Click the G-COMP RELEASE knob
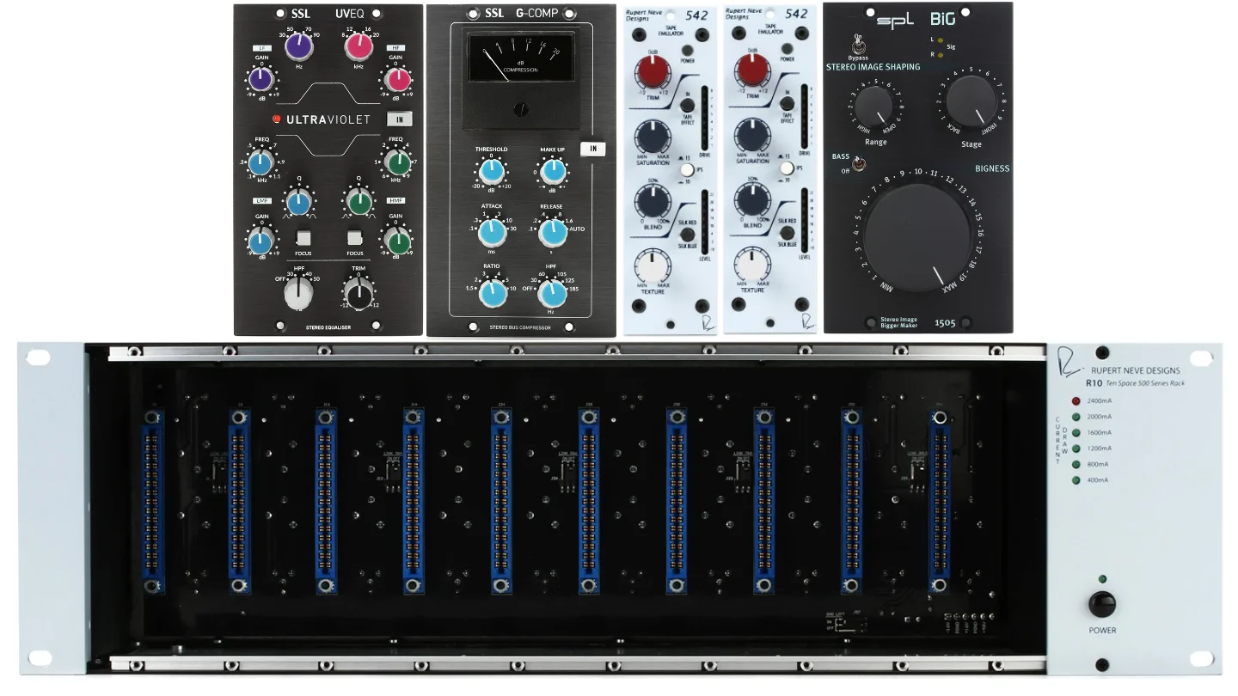 tap(552, 232)
